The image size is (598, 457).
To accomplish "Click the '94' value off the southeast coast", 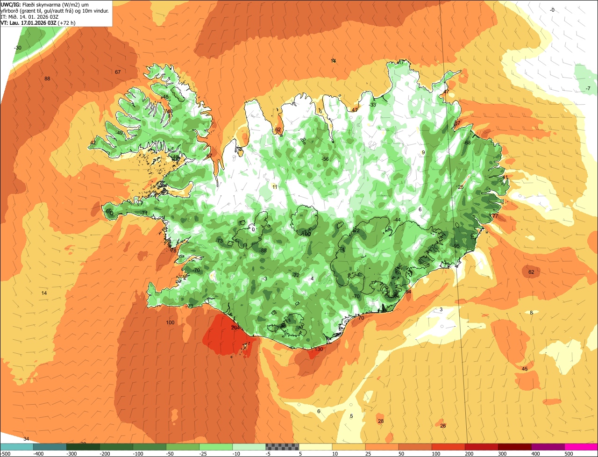I will point(408,292).
